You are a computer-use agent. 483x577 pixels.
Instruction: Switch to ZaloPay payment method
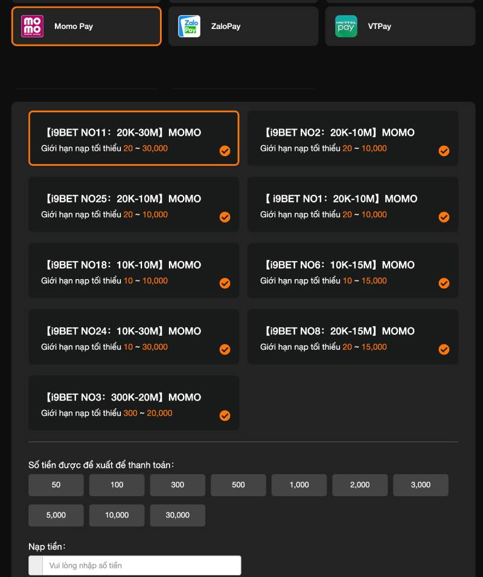point(243,27)
